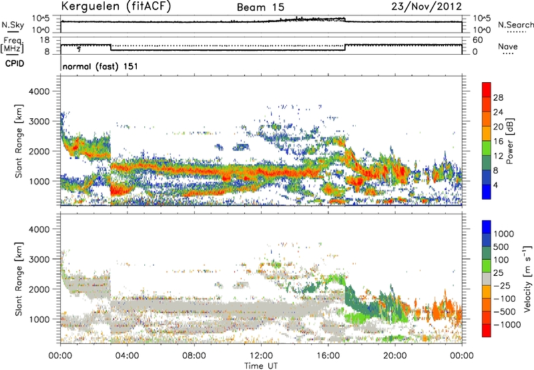Screen dimensions: 534x370
Task: Click the "N.Search" legend label
Action: 515,25
